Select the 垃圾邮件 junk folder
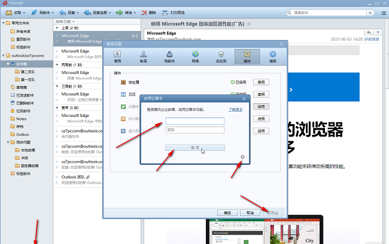 (x=22, y=110)
